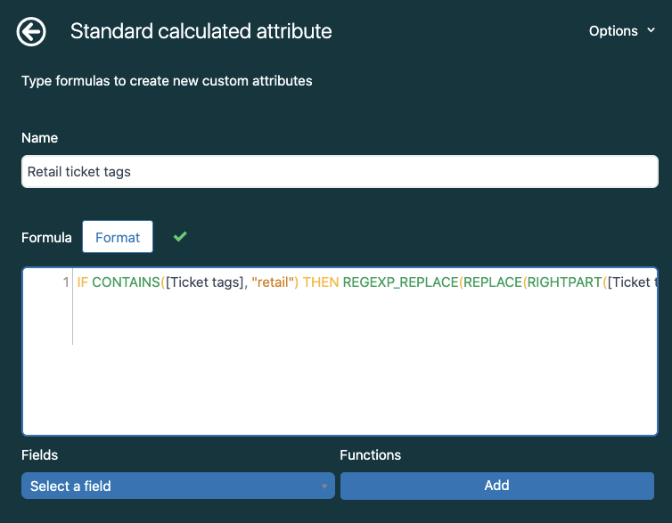Click the Fields label above the dropdown
The width and height of the screenshot is (672, 523).
[40, 455]
